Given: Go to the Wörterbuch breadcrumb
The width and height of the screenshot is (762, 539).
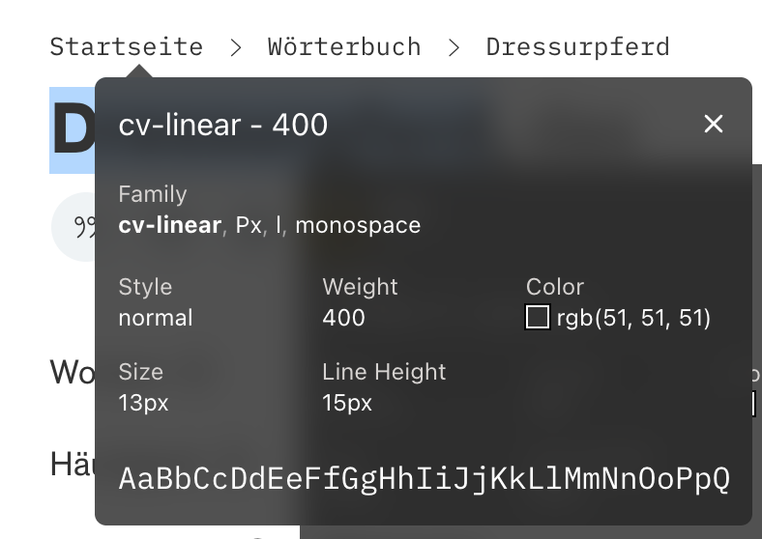Looking at the screenshot, I should pyautogui.click(x=344, y=47).
